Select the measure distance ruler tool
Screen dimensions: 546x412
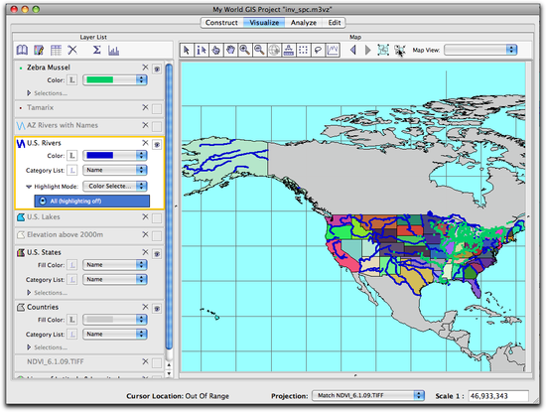[288, 51]
